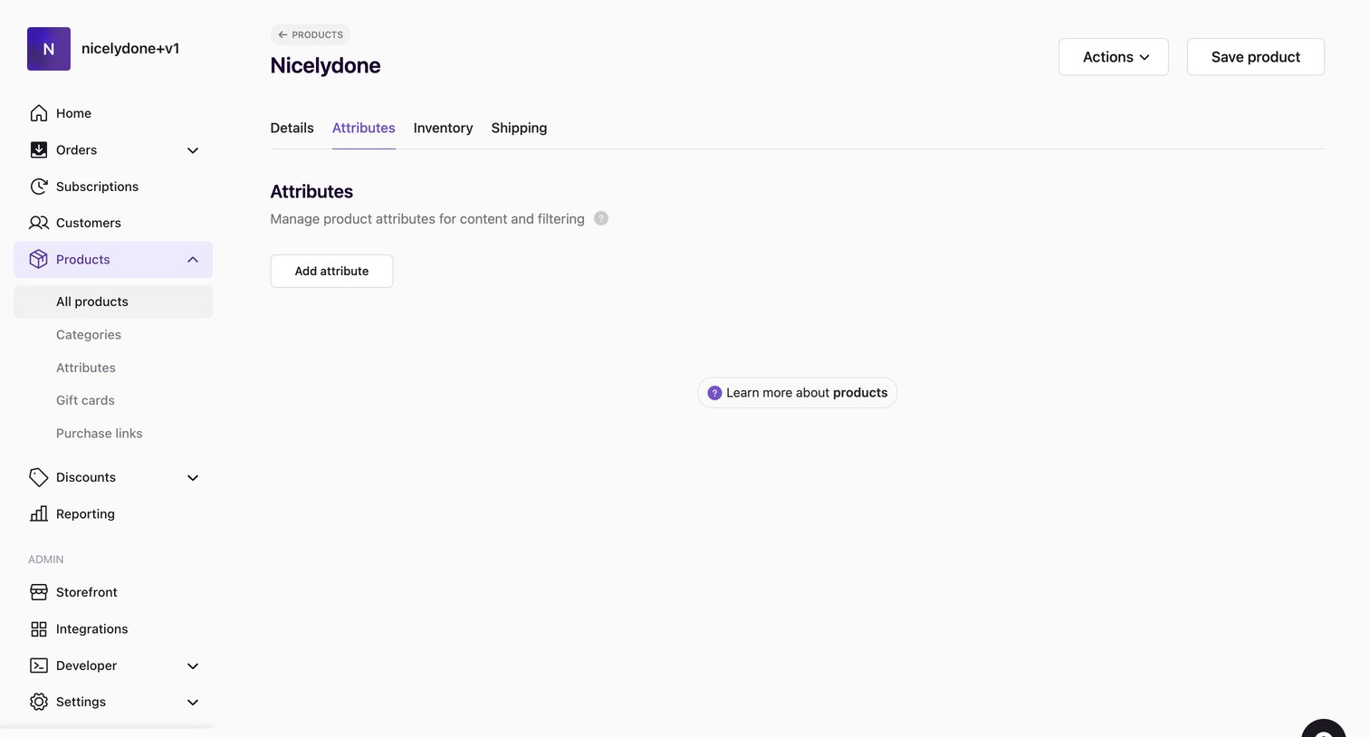The height and width of the screenshot is (737, 1369).
Task: Click the Reporting bar chart icon
Action: click(39, 513)
